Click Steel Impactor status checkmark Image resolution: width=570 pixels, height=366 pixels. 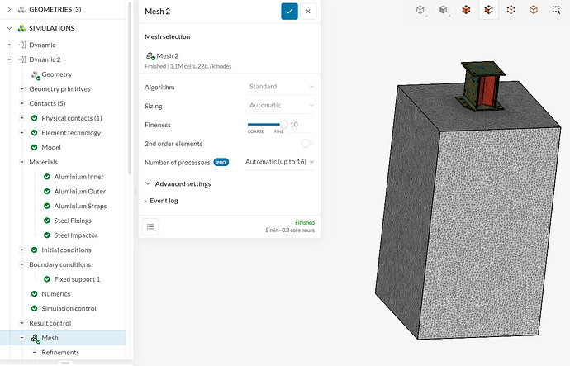(47, 235)
